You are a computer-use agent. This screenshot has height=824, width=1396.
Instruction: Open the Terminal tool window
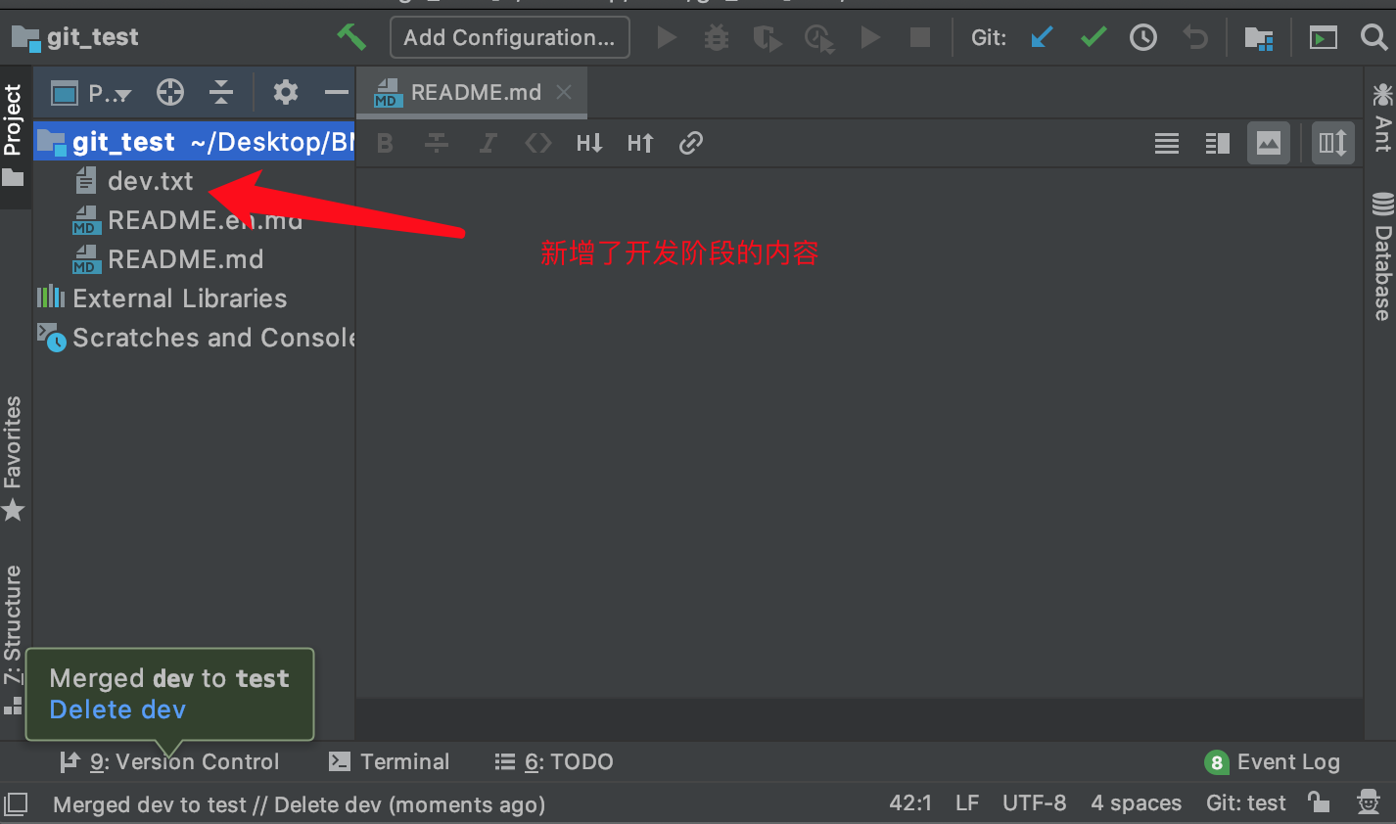coord(390,761)
